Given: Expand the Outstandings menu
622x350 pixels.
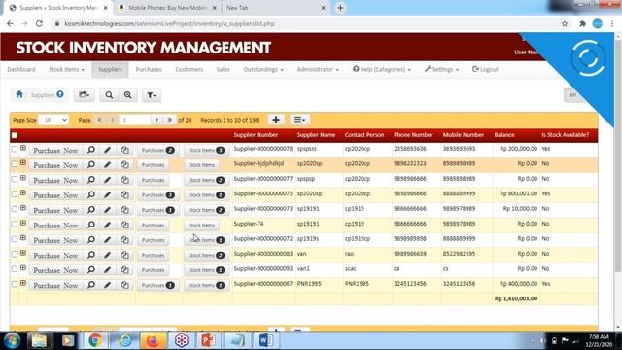Looking at the screenshot, I should [263, 69].
